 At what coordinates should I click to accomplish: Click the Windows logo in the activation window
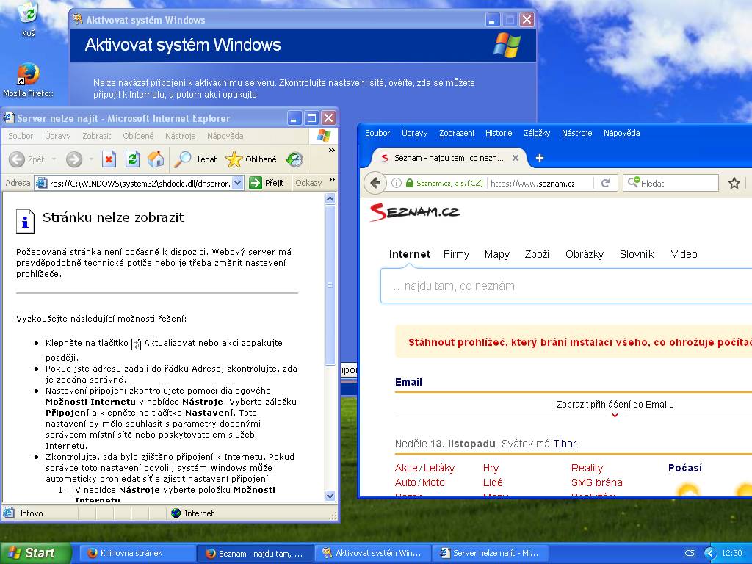(507, 45)
